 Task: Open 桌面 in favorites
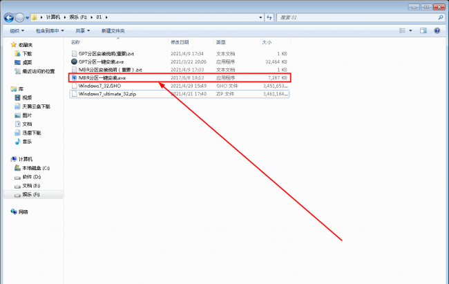[27, 62]
